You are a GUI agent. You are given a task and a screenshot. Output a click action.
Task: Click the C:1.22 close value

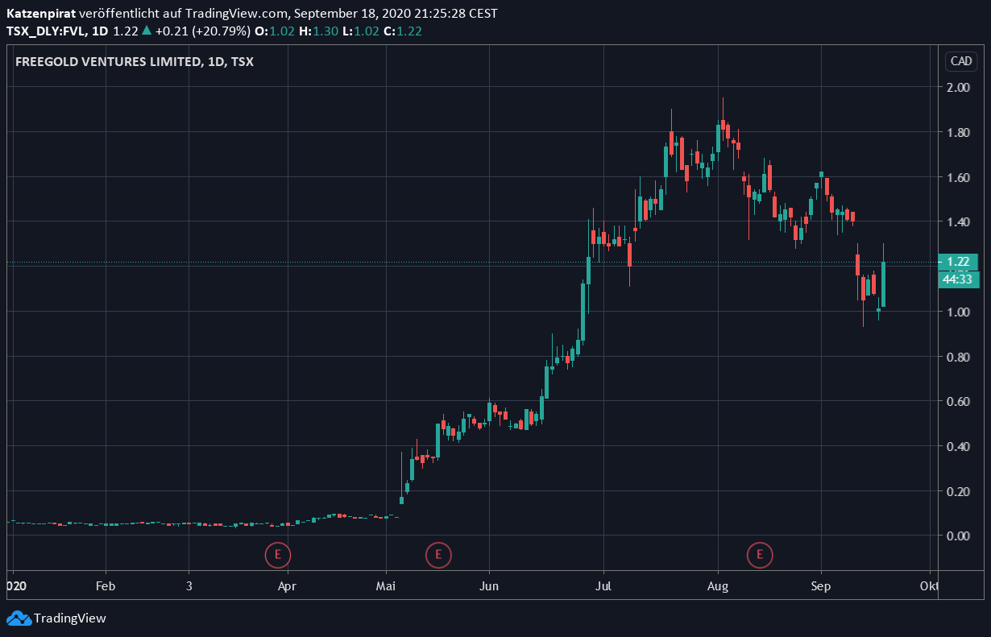point(403,31)
